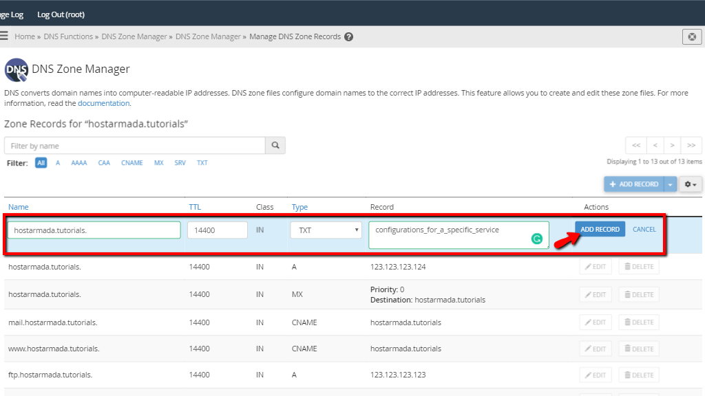Edit the ftp.hostarmada.tutorials record

[x=596, y=375]
